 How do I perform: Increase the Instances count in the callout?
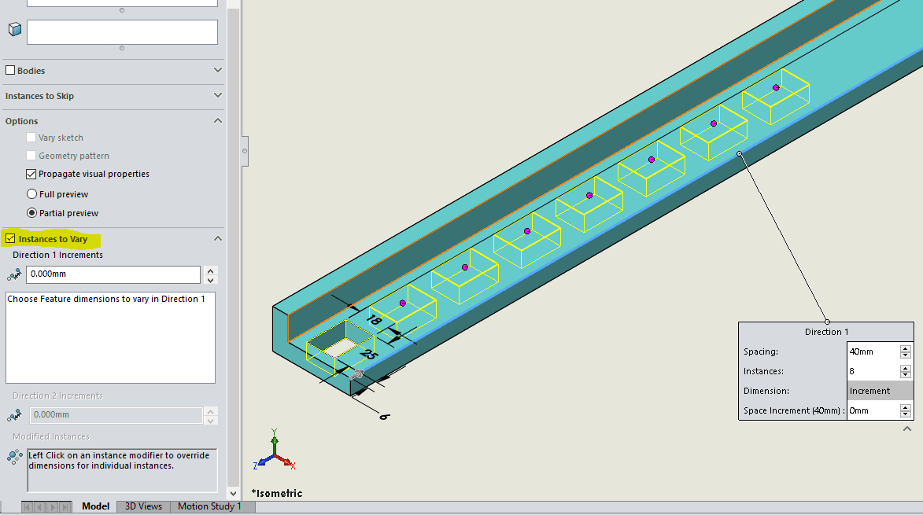point(906,368)
